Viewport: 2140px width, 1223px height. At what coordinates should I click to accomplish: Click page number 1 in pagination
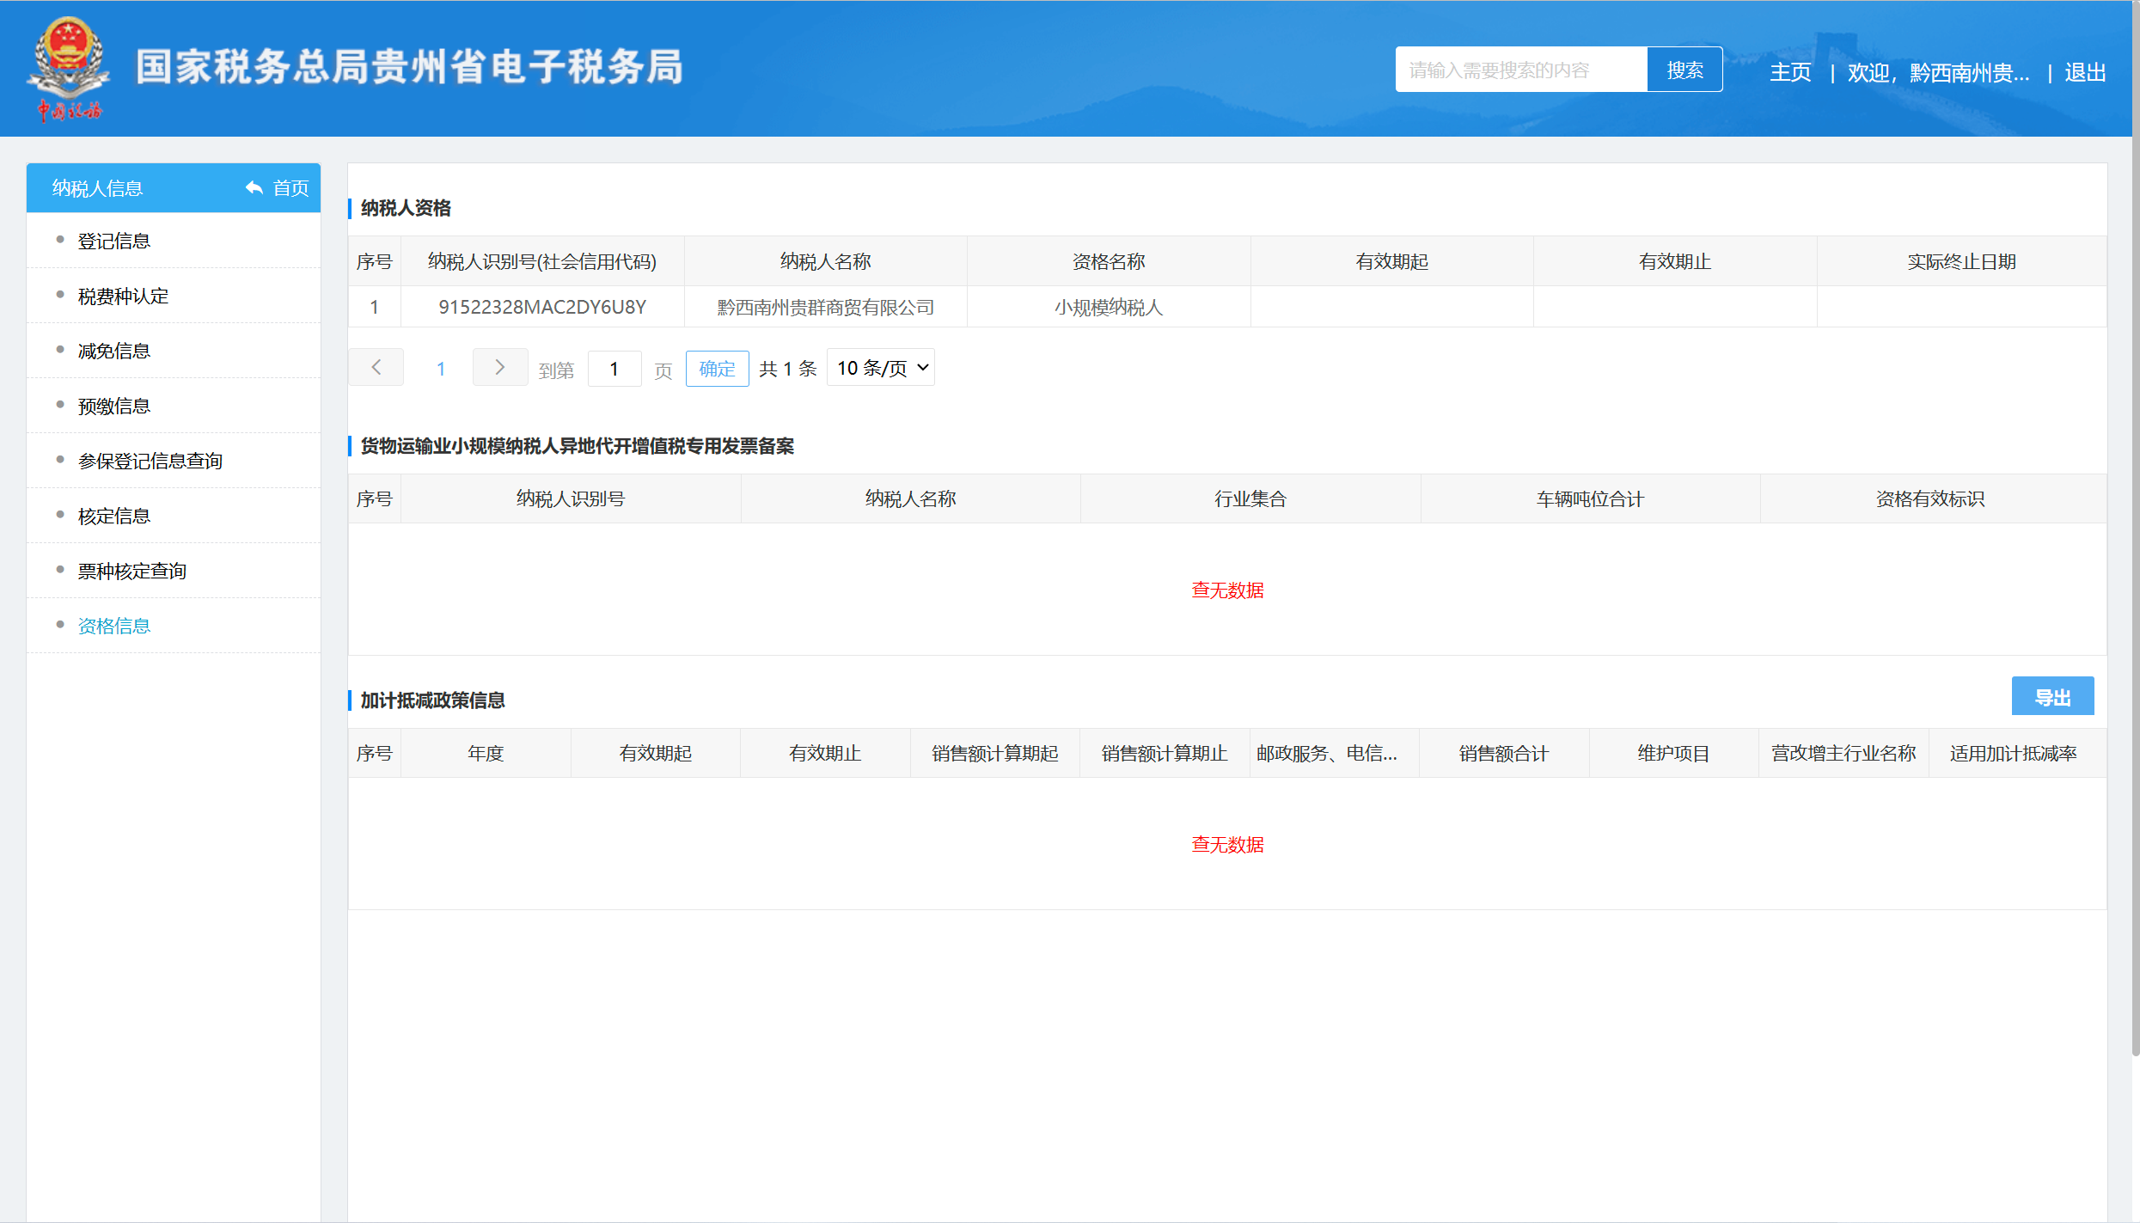pyautogui.click(x=441, y=369)
